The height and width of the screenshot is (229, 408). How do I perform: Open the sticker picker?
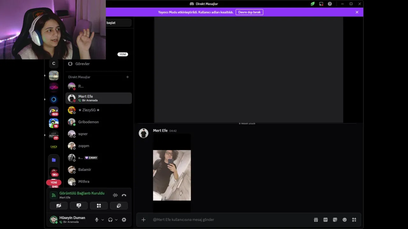click(335, 219)
